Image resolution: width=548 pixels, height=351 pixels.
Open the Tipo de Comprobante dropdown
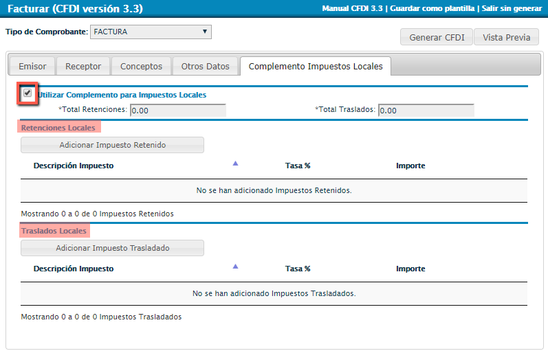pos(151,32)
